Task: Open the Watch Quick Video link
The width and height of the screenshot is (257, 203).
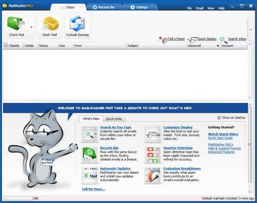Action: pyautogui.click(x=223, y=134)
